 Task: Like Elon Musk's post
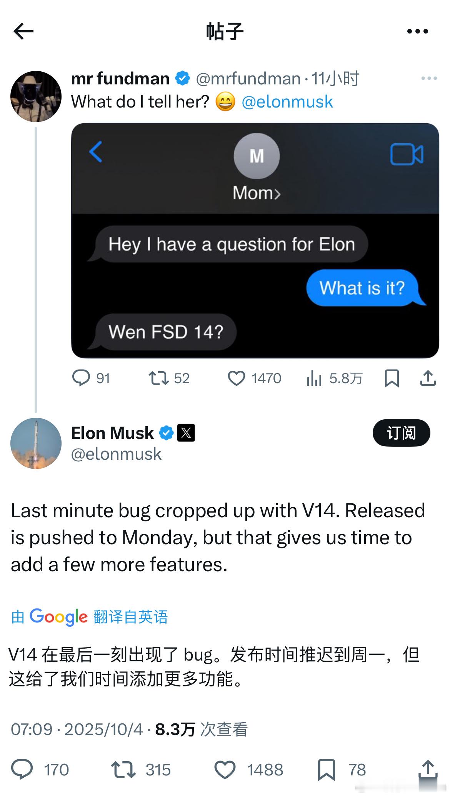[225, 770]
